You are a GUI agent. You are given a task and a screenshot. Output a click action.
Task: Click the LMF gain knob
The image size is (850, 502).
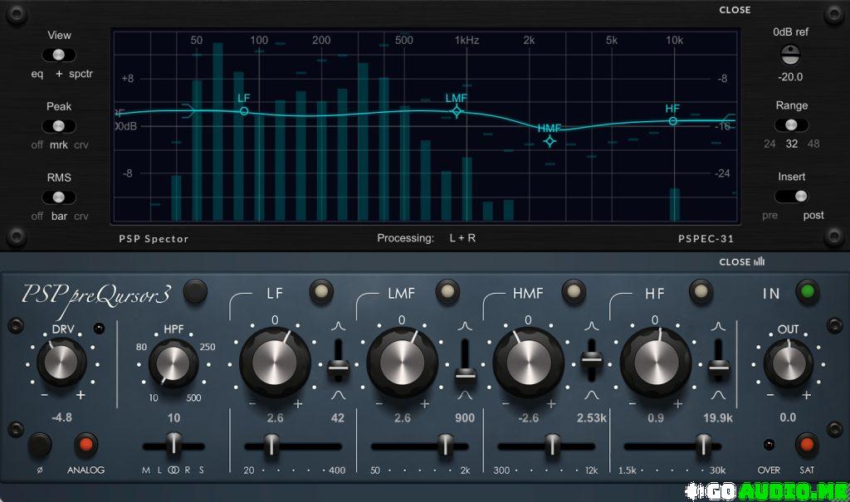coord(402,363)
